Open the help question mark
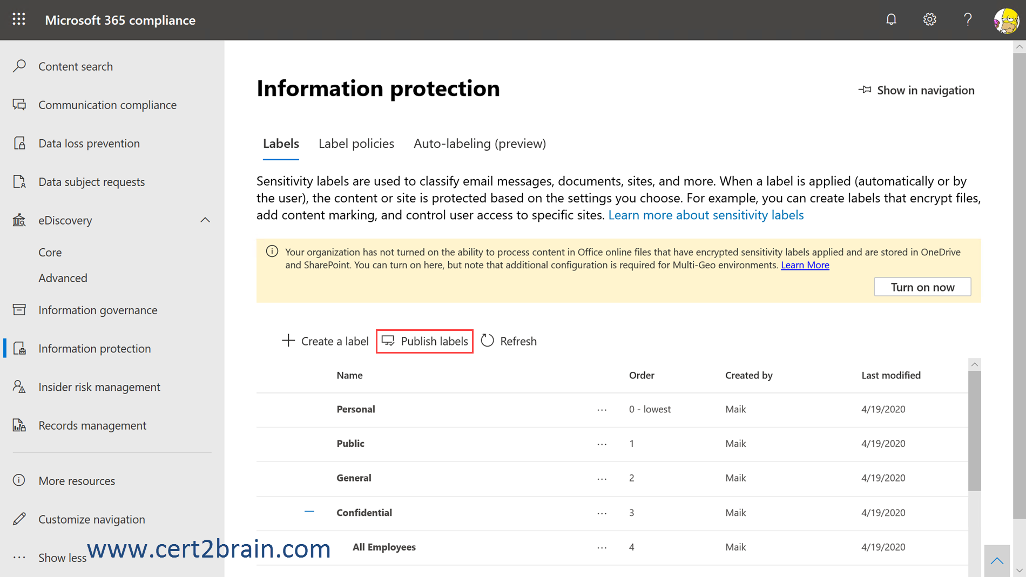 pyautogui.click(x=968, y=19)
